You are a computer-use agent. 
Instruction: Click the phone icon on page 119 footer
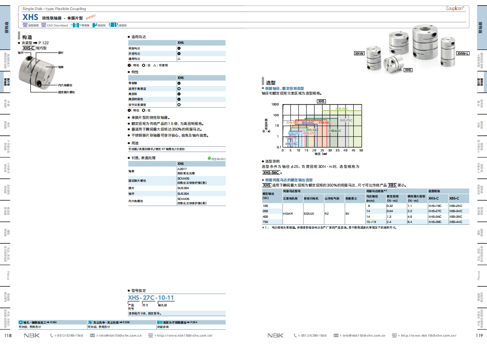[295, 335]
